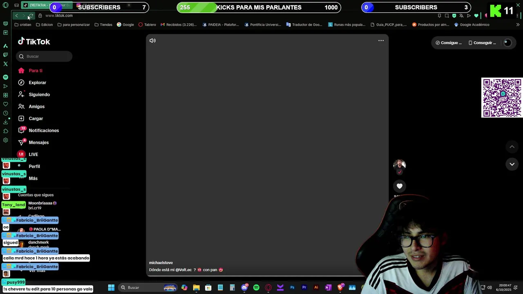The image size is (523, 294).
Task: Open Photoshop from the taskbar
Action: point(292,287)
